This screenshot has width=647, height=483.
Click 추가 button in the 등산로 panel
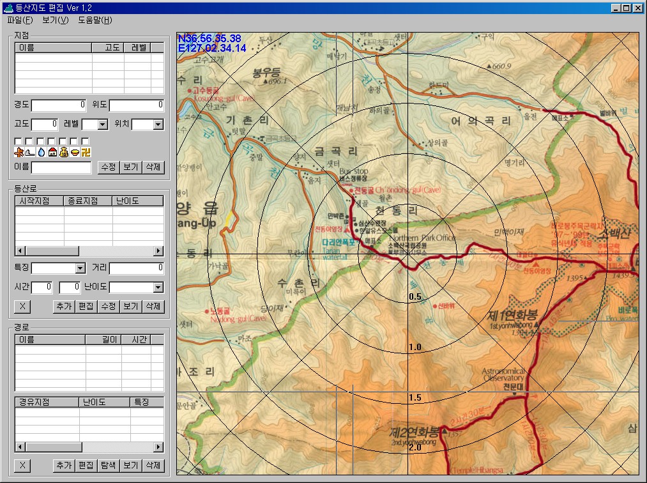(64, 306)
